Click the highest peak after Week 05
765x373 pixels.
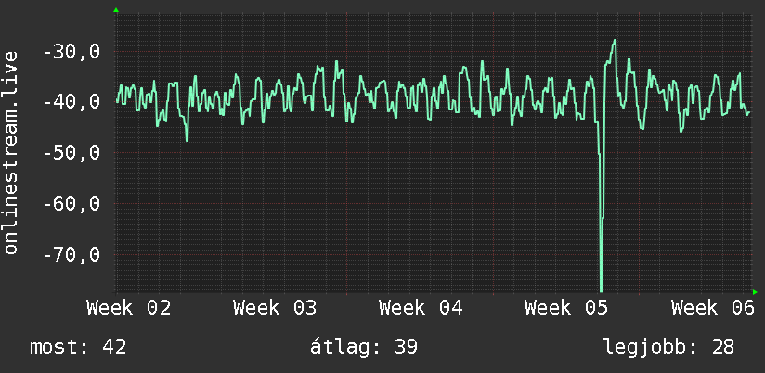[x=615, y=41]
